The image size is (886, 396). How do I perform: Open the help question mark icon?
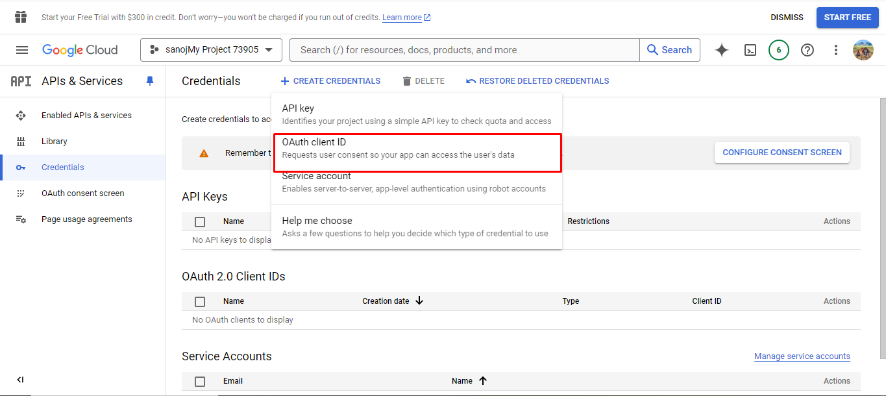[807, 50]
